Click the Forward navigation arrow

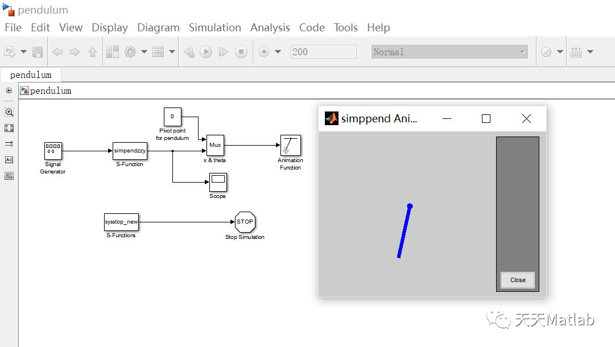pos(75,52)
